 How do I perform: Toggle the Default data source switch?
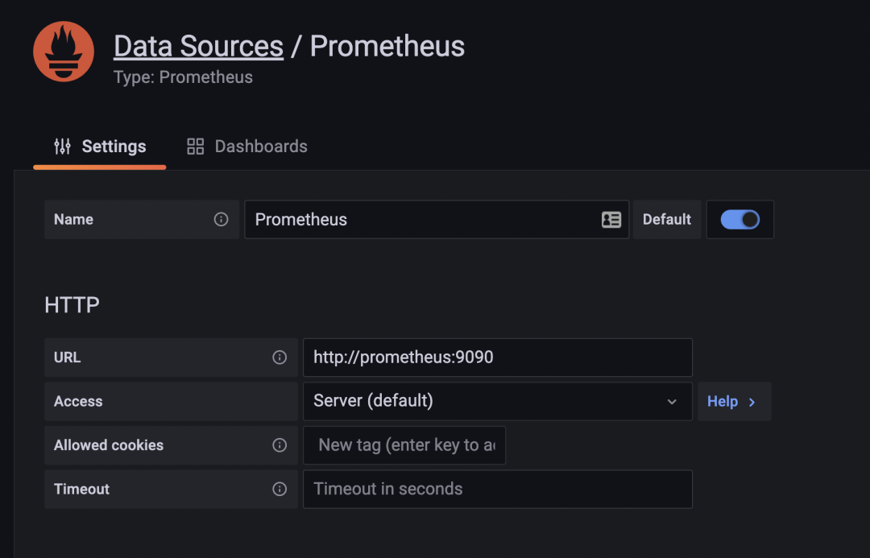point(739,220)
